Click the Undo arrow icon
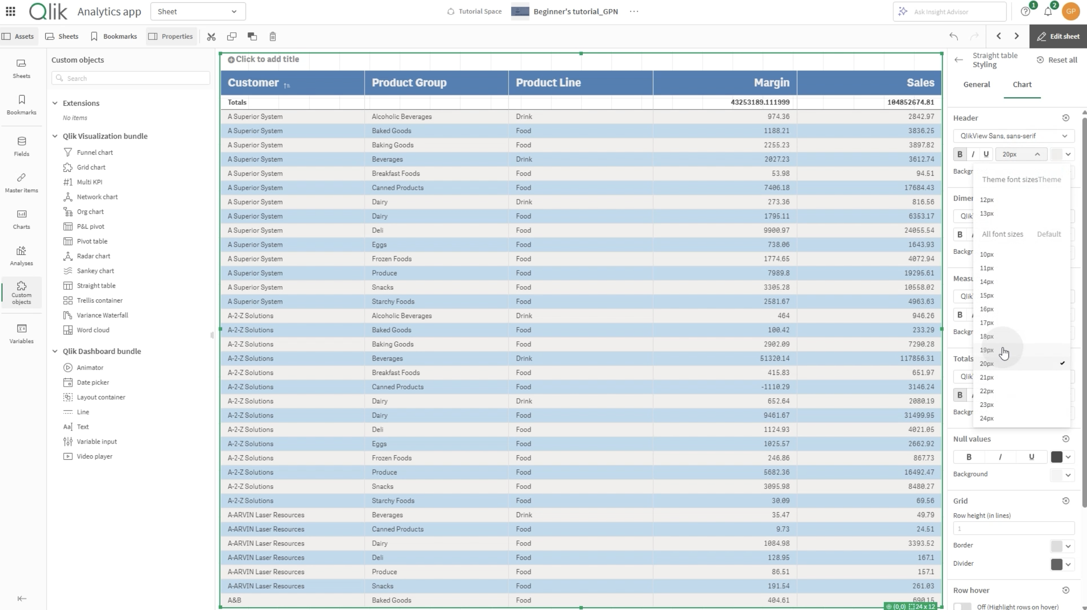Screen dimensions: 1087x610 [x=953, y=36]
